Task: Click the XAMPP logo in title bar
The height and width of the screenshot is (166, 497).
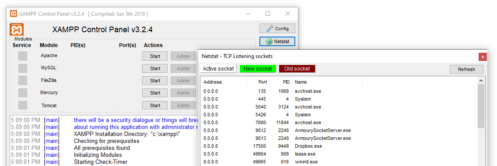Action: [x=14, y=14]
